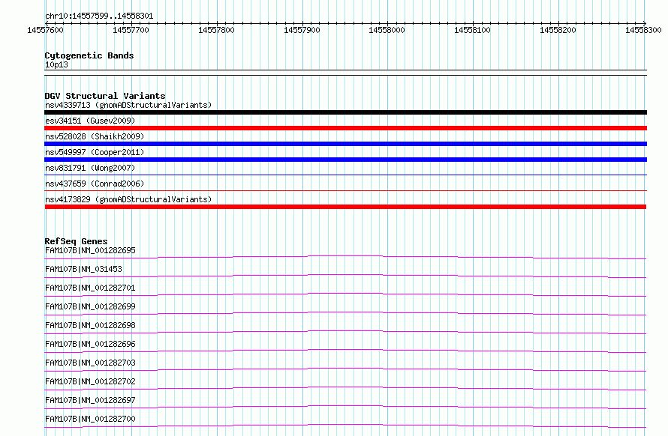Viewport: 668px width, 436px height.
Task: Open transcript FAM107B|NM_001282700
Action: [90, 419]
